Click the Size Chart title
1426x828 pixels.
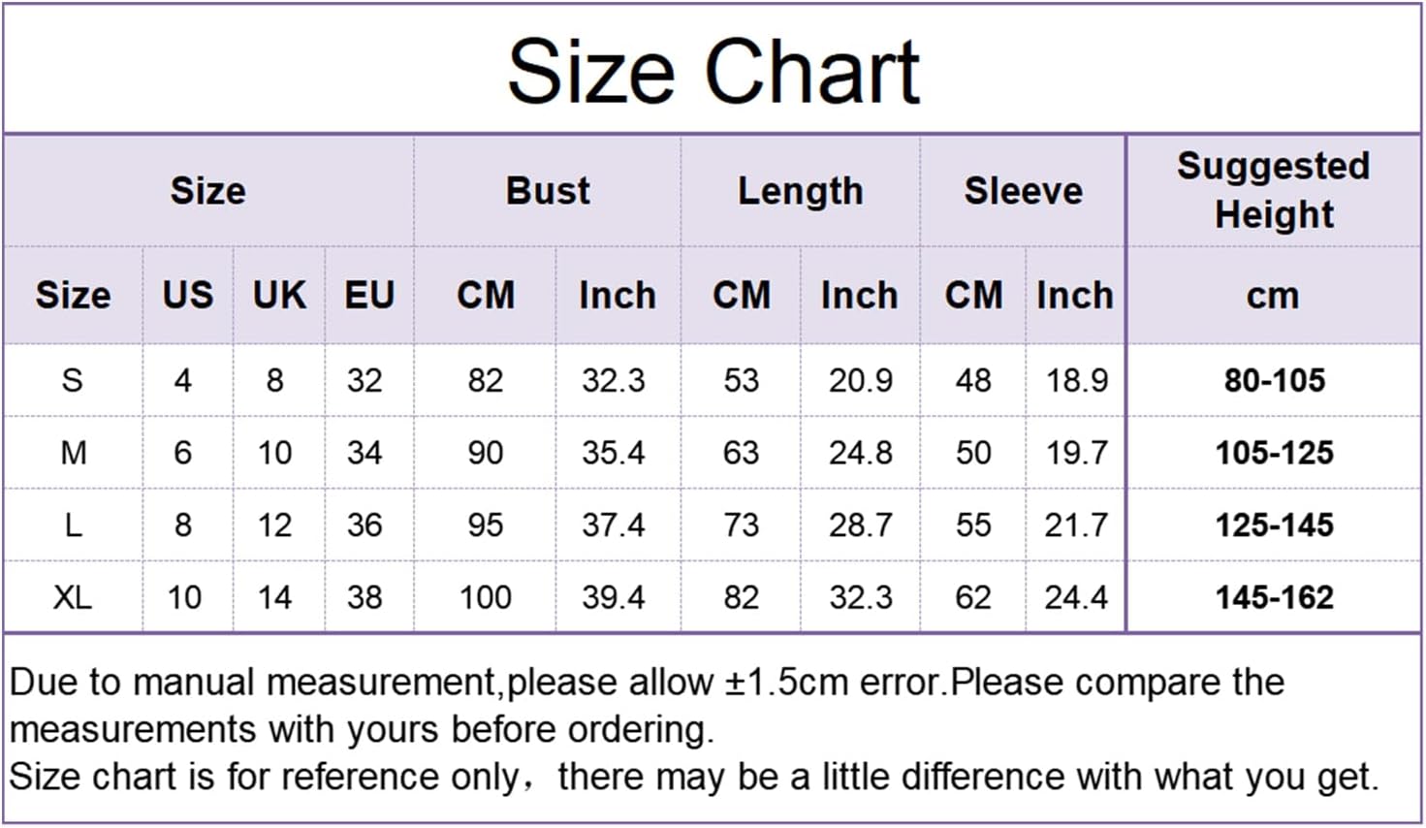(713, 72)
